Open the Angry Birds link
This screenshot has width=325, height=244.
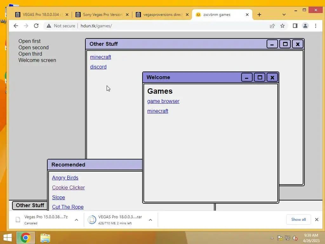(65, 178)
